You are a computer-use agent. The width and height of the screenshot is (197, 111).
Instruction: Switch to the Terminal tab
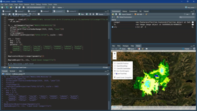point(12,71)
